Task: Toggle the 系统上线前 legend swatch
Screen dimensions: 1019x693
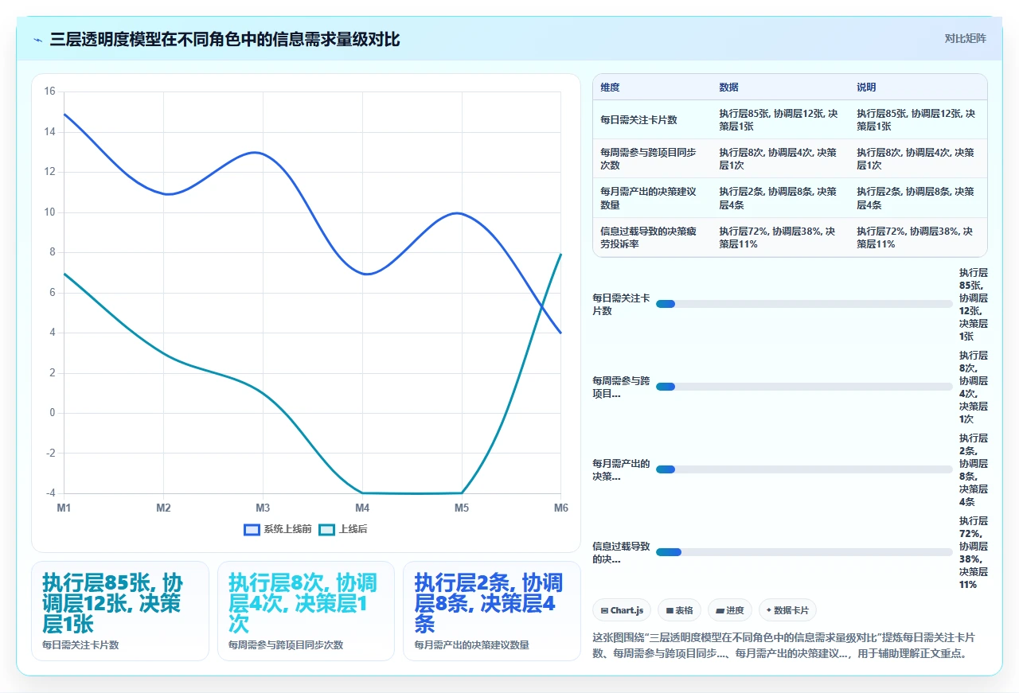Action: pyautogui.click(x=252, y=529)
